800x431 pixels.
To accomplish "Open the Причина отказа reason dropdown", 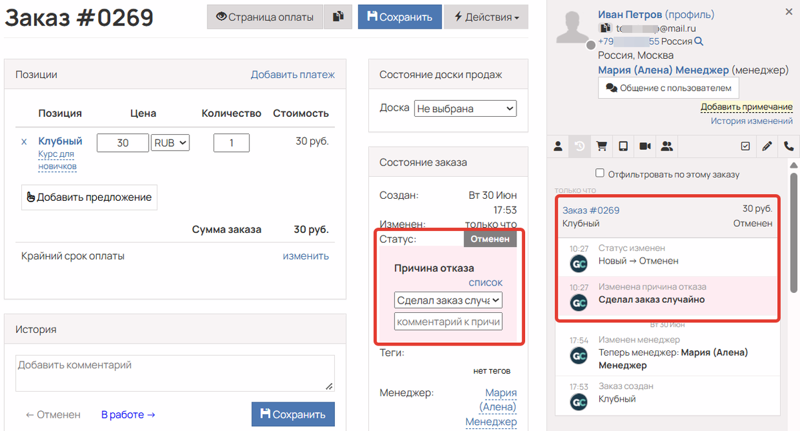I will click(x=448, y=300).
